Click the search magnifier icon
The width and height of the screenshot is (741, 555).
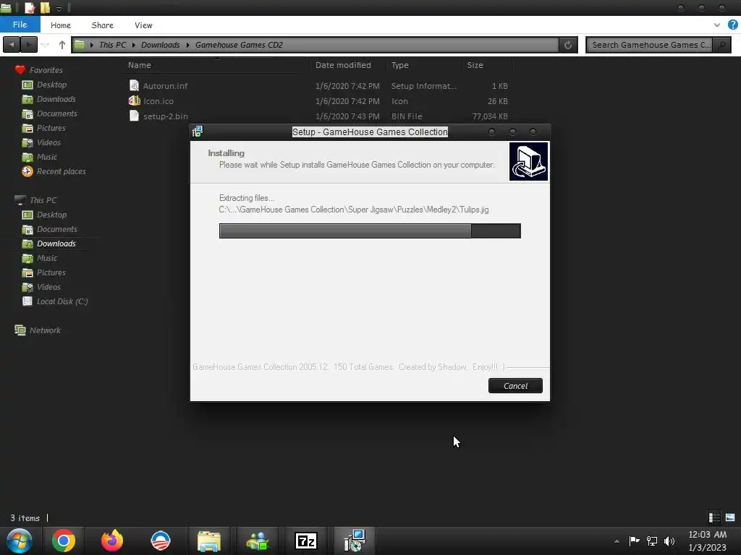click(x=721, y=45)
